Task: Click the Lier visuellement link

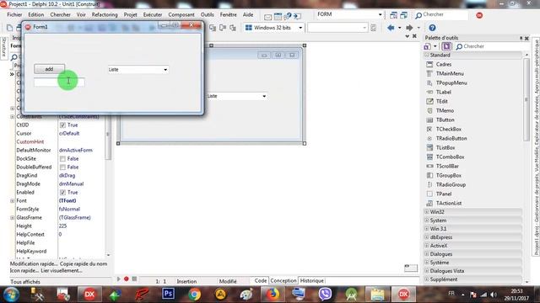Action: [62, 271]
